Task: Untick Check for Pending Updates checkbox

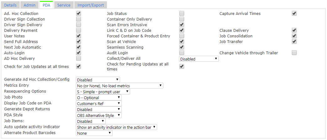Action: point(182,66)
